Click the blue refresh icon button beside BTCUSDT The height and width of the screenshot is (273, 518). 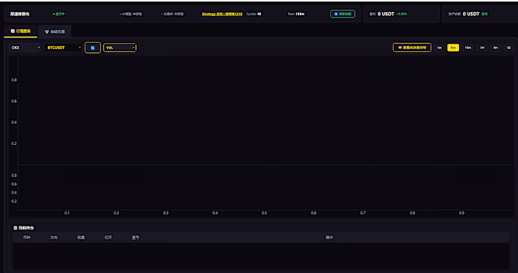tap(93, 47)
